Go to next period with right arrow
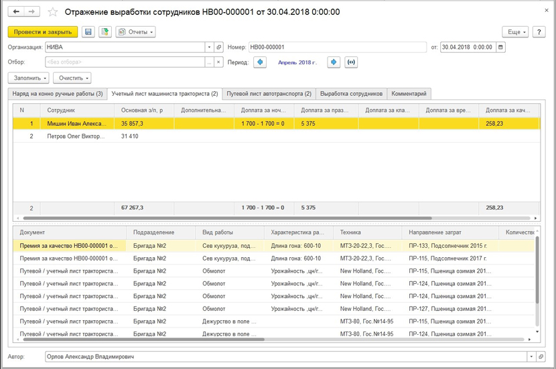The height and width of the screenshot is (369, 556). click(x=334, y=62)
